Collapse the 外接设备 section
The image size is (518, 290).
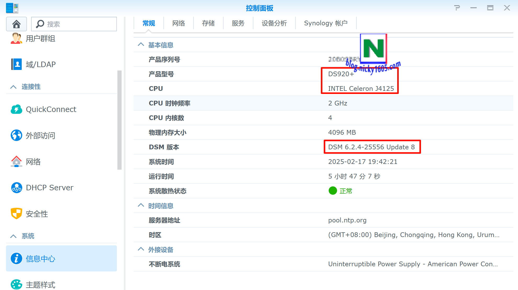[141, 249]
